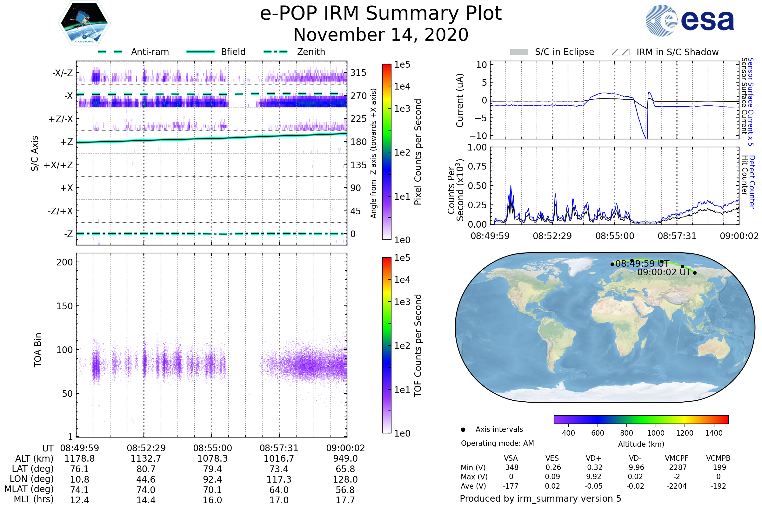The width and height of the screenshot is (762, 508).
Task: Click the Pixel Counts per Second colorbar
Action: (x=386, y=152)
